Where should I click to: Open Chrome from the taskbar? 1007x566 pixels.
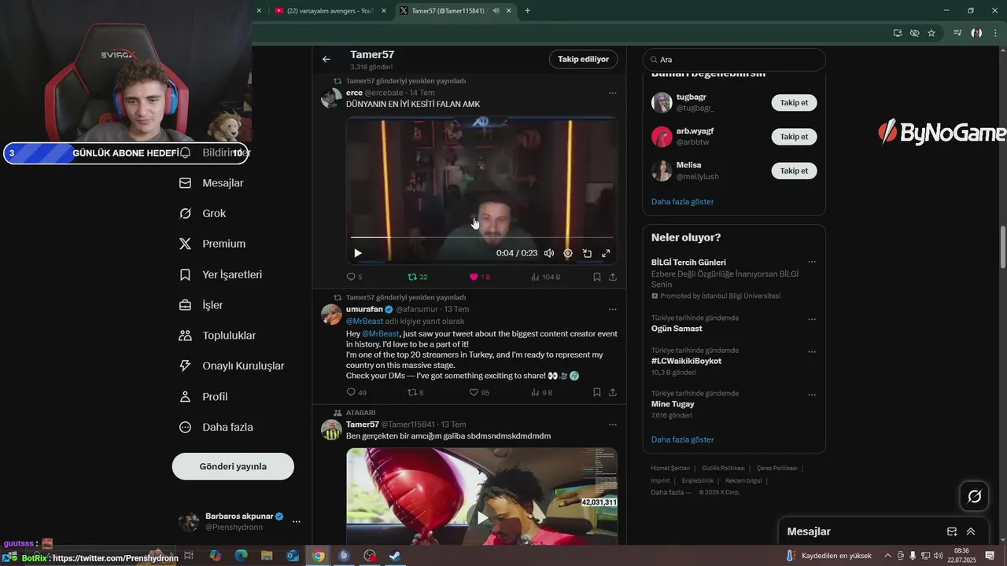click(x=318, y=556)
